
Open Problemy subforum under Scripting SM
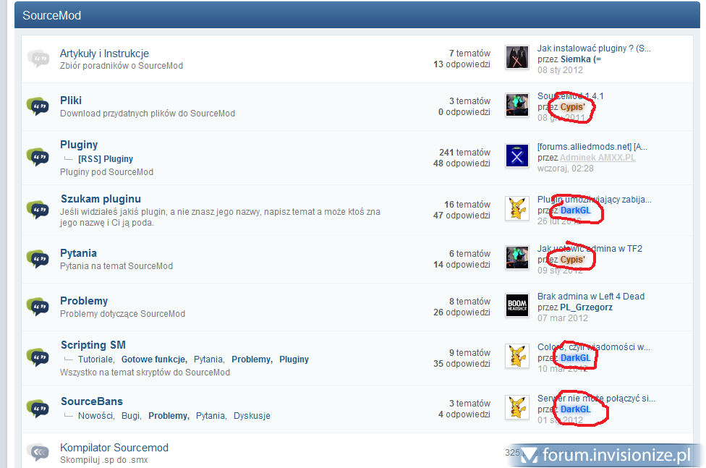coord(251,359)
